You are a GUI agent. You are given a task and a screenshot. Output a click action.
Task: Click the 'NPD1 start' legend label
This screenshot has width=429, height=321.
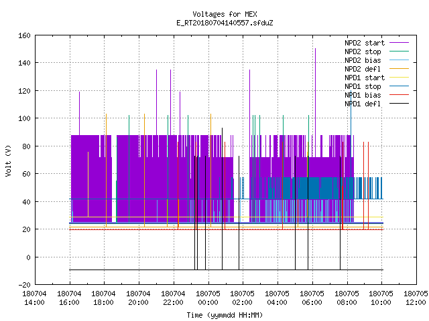coord(365,78)
